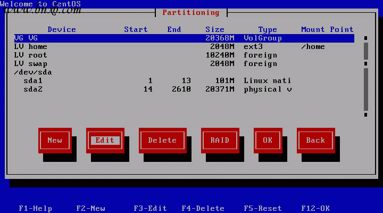Select the Edit button
This screenshot has height=213, width=383.
105,141
